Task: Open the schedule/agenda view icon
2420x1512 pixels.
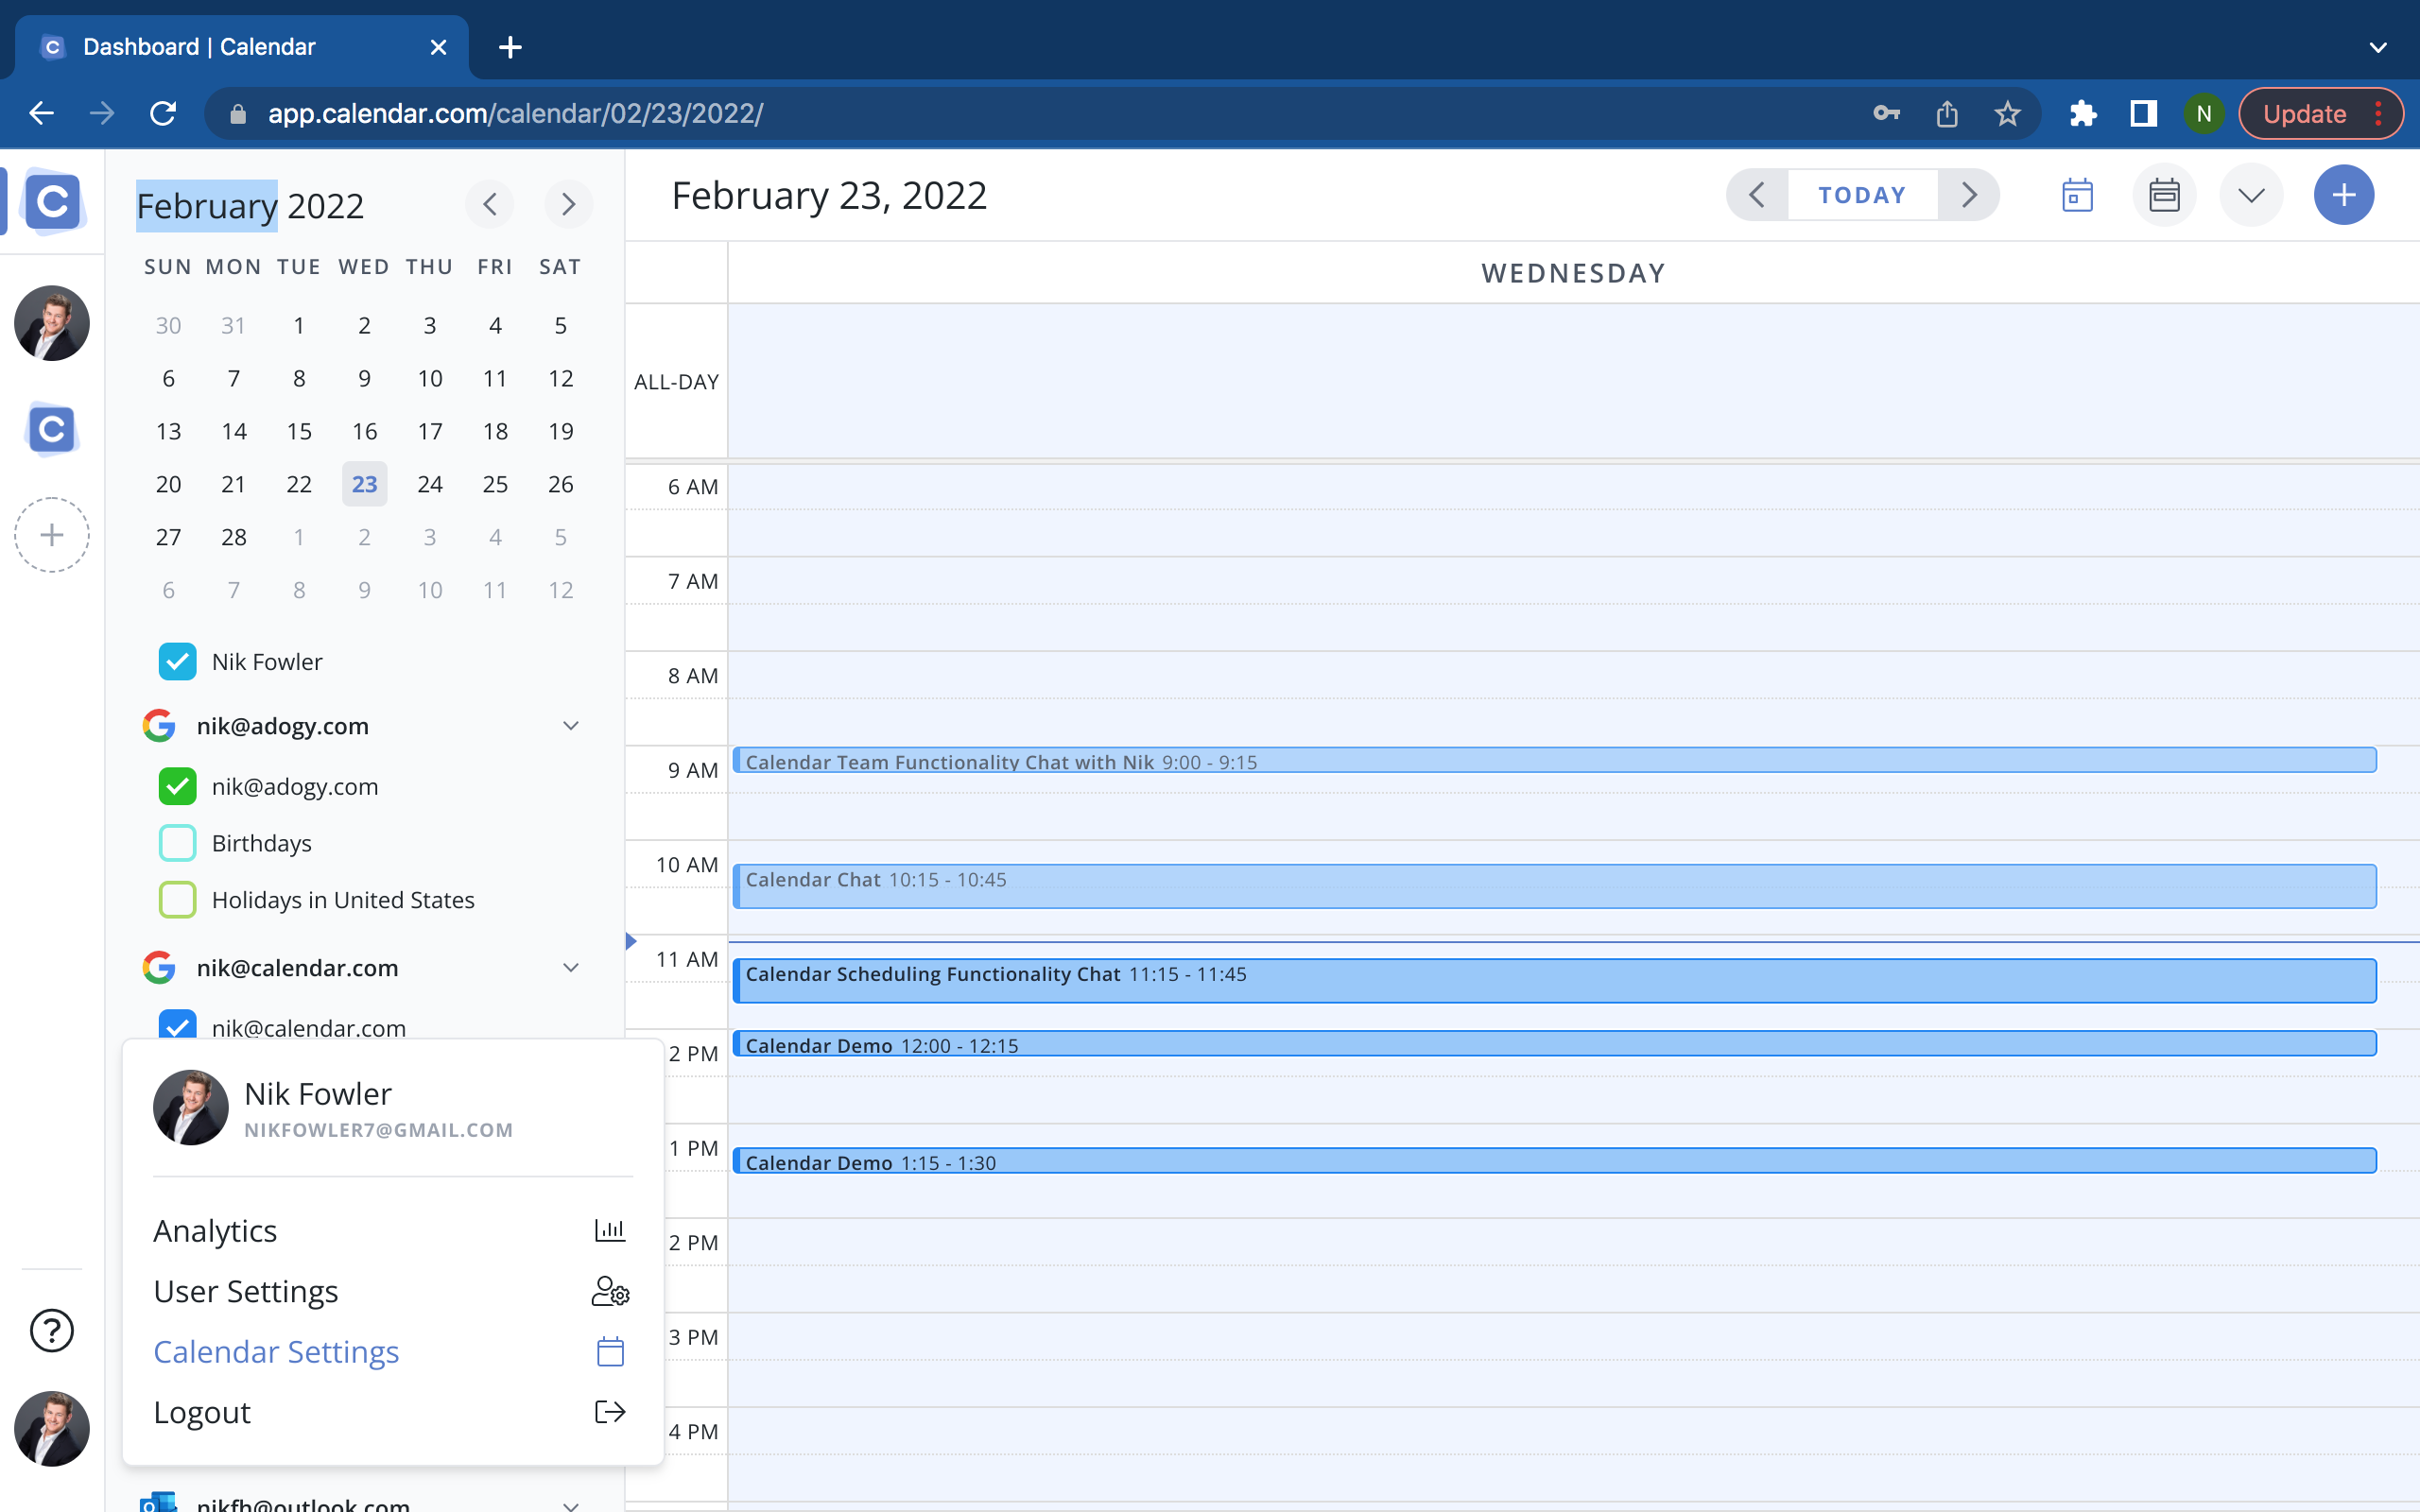Action: [x=2162, y=195]
